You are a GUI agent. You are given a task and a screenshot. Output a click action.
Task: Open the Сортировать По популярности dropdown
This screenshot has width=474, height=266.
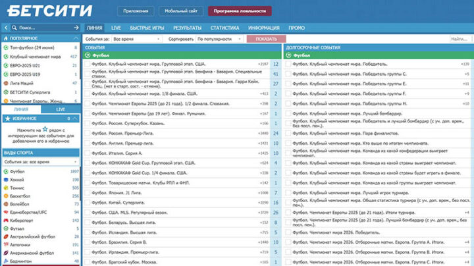point(219,40)
